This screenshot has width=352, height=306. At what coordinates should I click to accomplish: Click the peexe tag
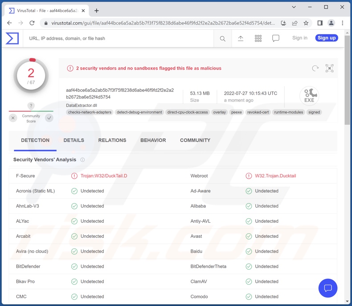[237, 112]
